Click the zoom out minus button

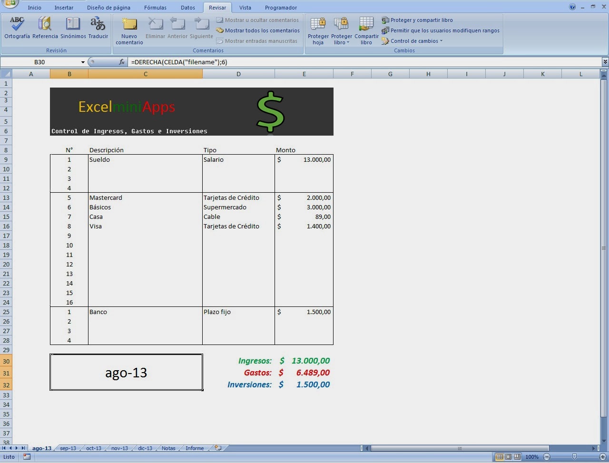(547, 457)
